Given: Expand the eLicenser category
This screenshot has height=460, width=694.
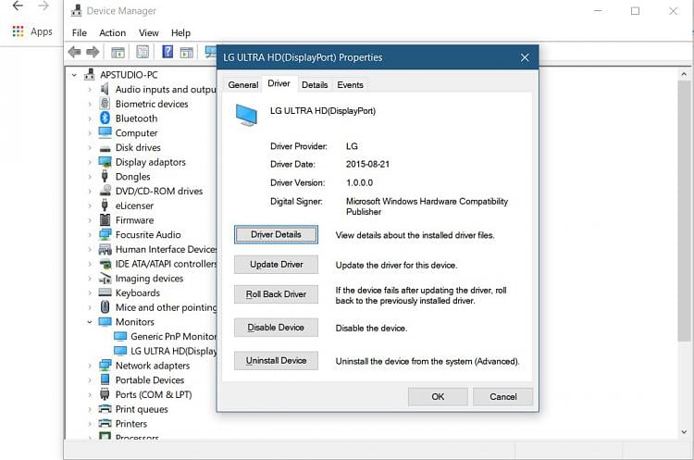Looking at the screenshot, I should coord(90,205).
